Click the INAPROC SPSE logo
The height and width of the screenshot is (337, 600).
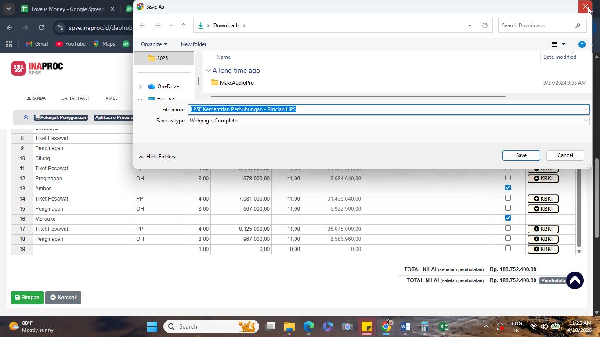point(37,68)
